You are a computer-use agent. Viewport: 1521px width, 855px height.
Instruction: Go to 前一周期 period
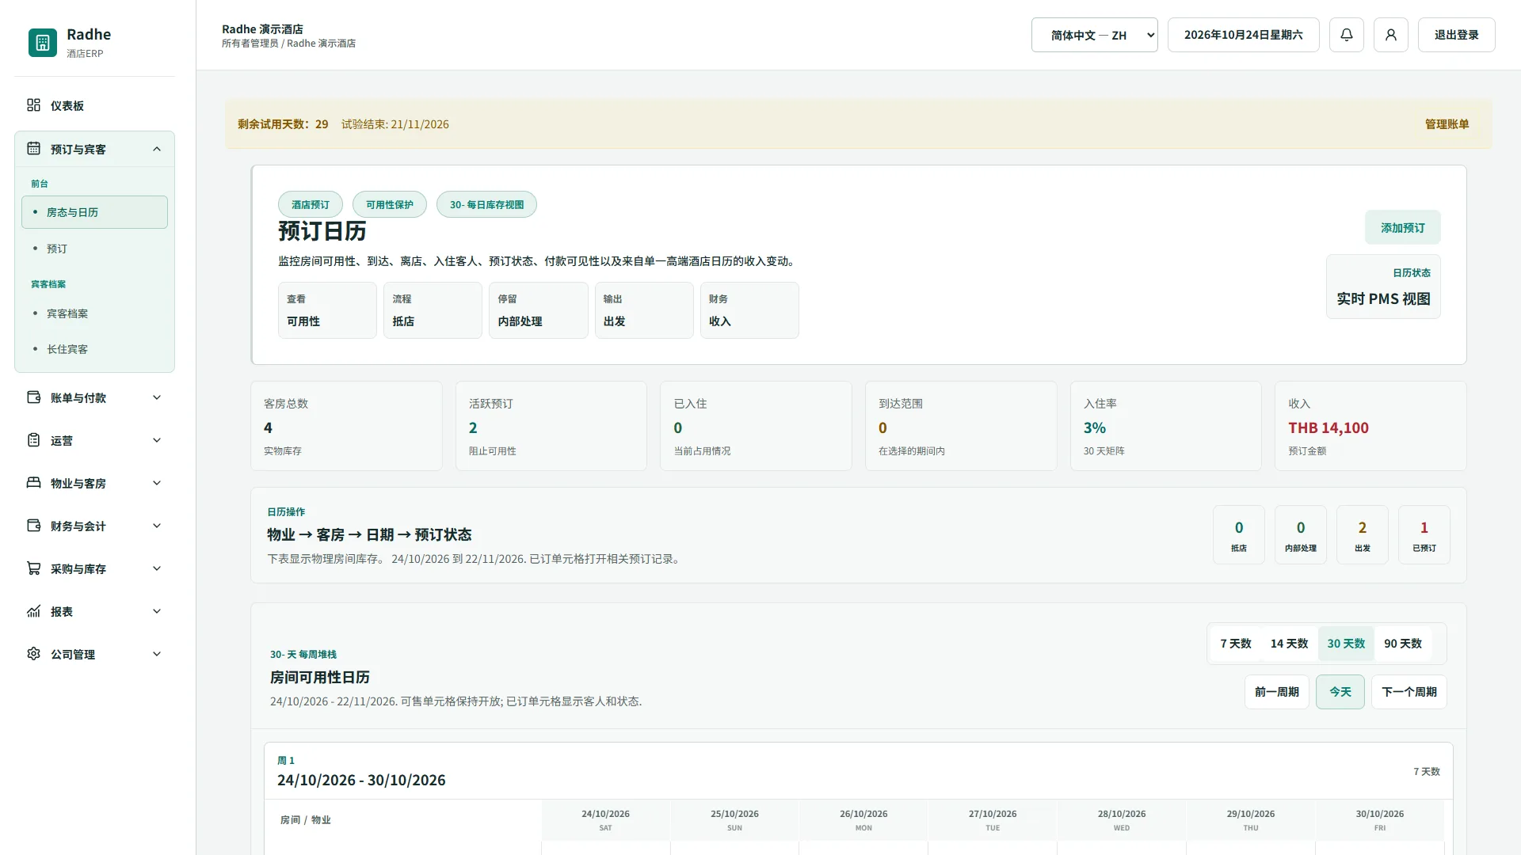1276,692
